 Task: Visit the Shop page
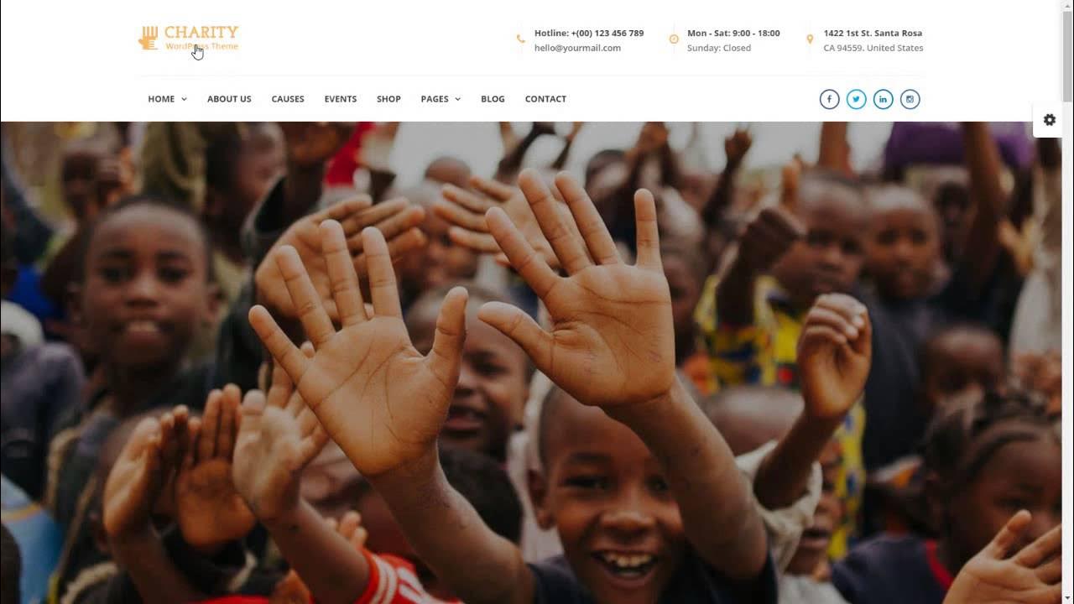point(388,99)
